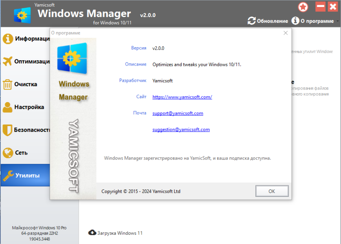Click the version text v2.0.0 in dialog
341x244 pixels.
pyautogui.click(x=158, y=48)
